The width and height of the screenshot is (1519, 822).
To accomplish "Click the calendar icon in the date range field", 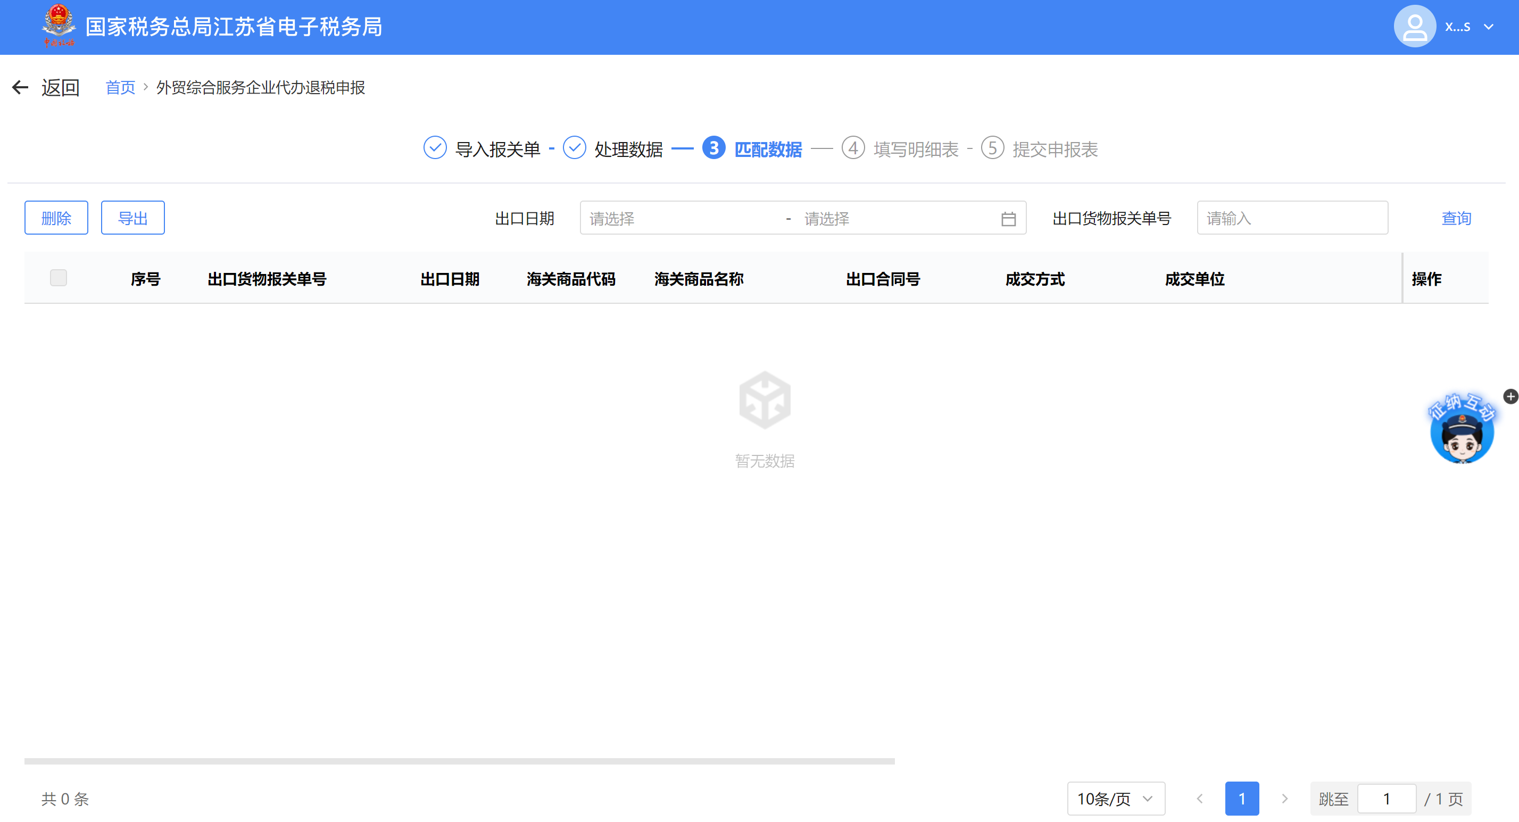I will click(x=1008, y=219).
